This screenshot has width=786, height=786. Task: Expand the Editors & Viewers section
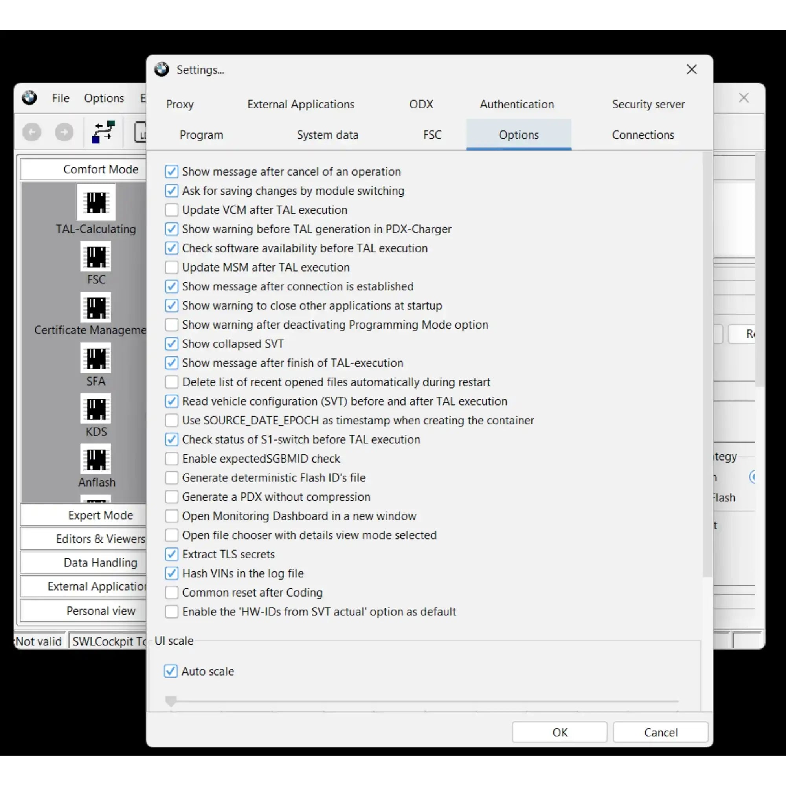pos(83,539)
